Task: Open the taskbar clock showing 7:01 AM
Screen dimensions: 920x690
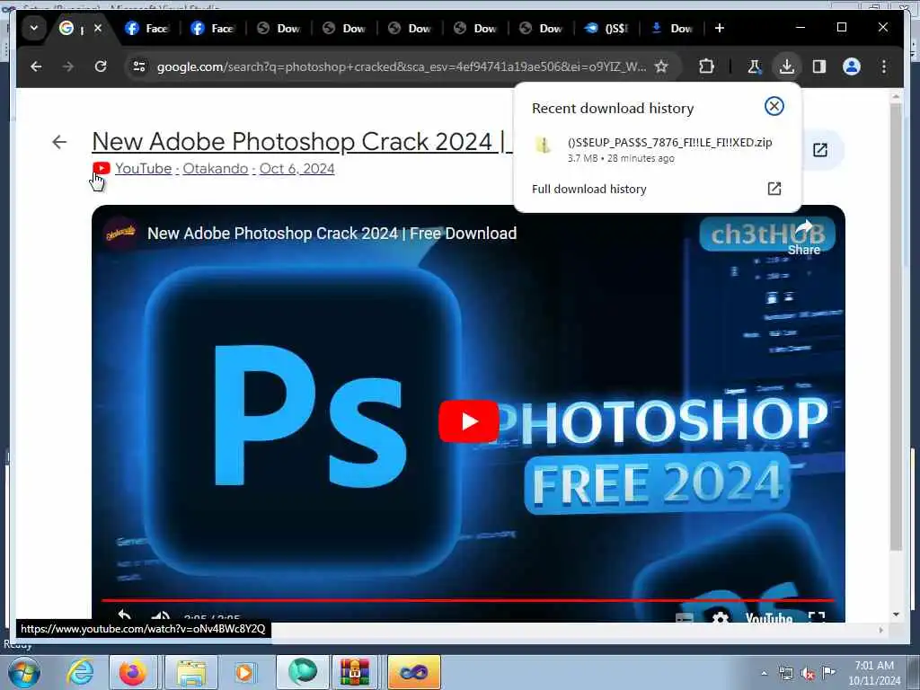Action: 874,672
